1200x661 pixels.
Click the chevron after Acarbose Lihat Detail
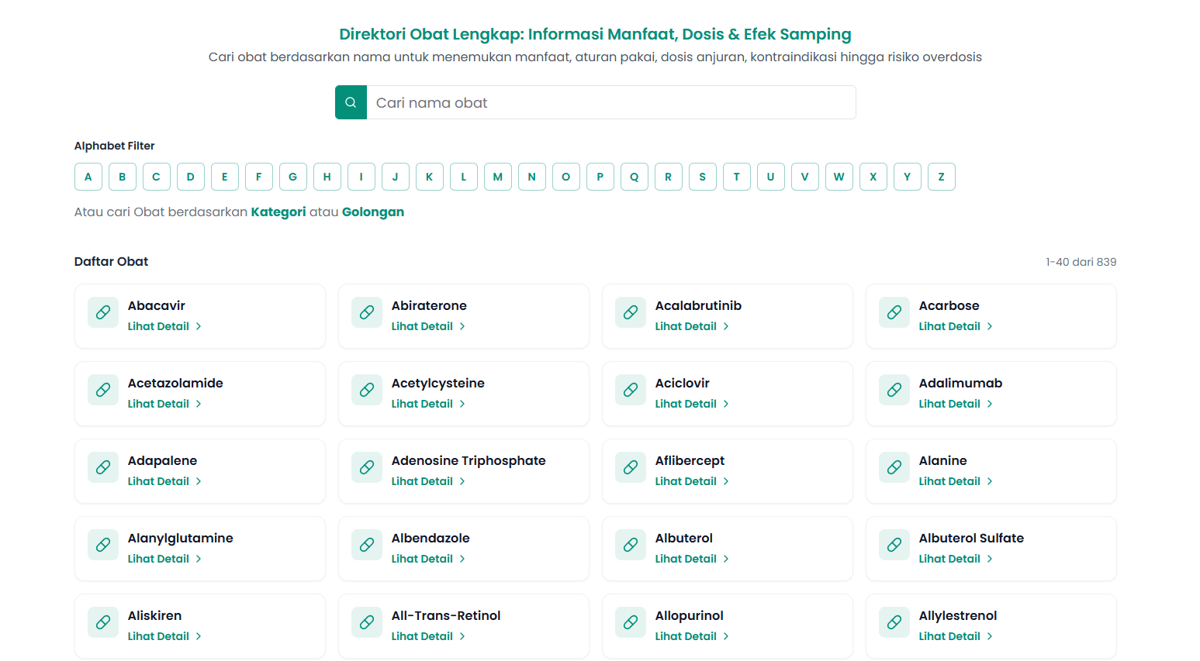pyautogui.click(x=990, y=326)
